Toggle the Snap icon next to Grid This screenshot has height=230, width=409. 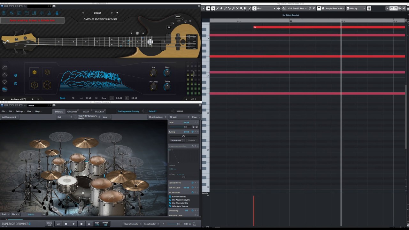[x=254, y=8]
